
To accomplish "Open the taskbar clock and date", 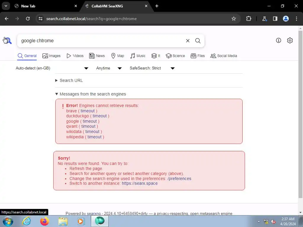I will point(288,221).
